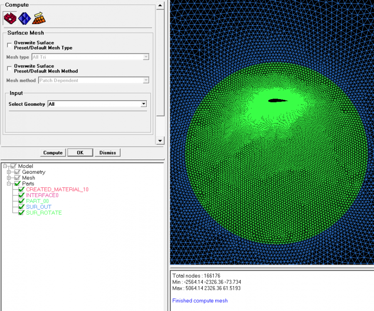Select the Surface Mesh Only compute icon
The height and width of the screenshot is (311, 374).
tap(10, 18)
